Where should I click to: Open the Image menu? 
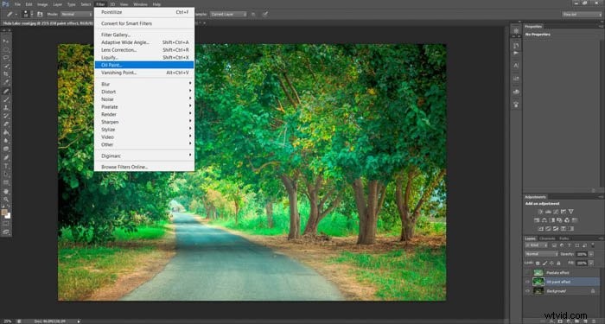[42, 4]
